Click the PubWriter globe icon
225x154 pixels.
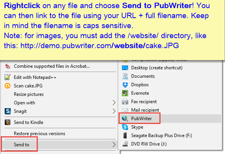pyautogui.click(x=125, y=119)
